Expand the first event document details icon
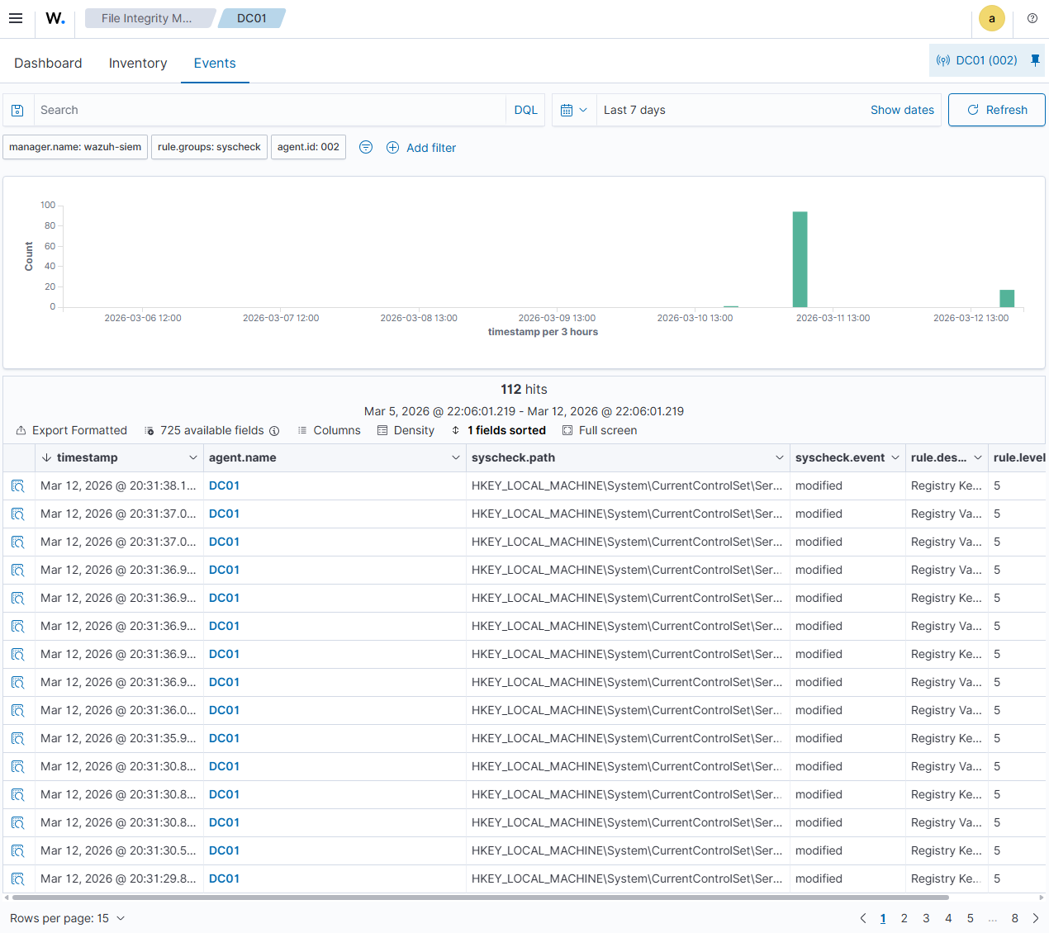 pos(18,485)
